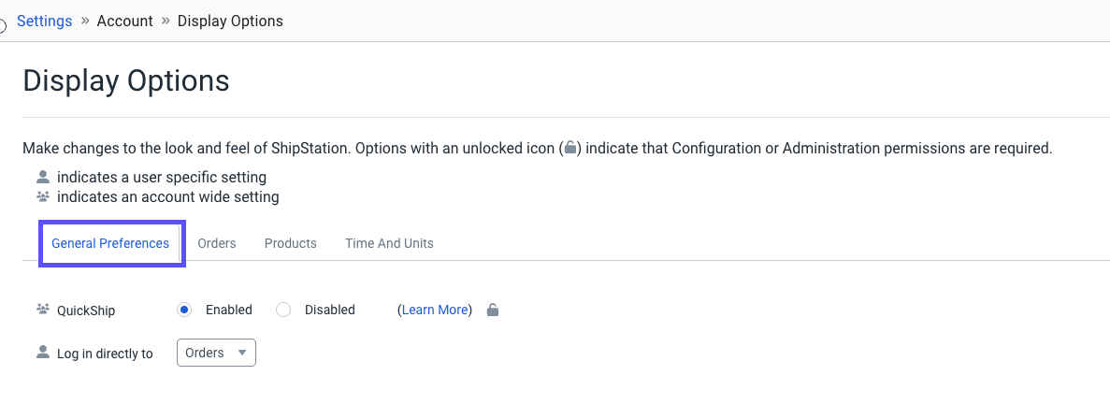
Task: Click the QuickShip setting label
Action: pos(86,311)
